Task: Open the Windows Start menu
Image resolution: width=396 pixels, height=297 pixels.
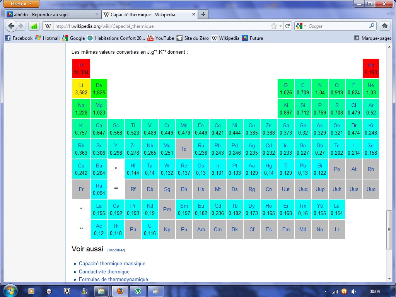Action: (10, 291)
